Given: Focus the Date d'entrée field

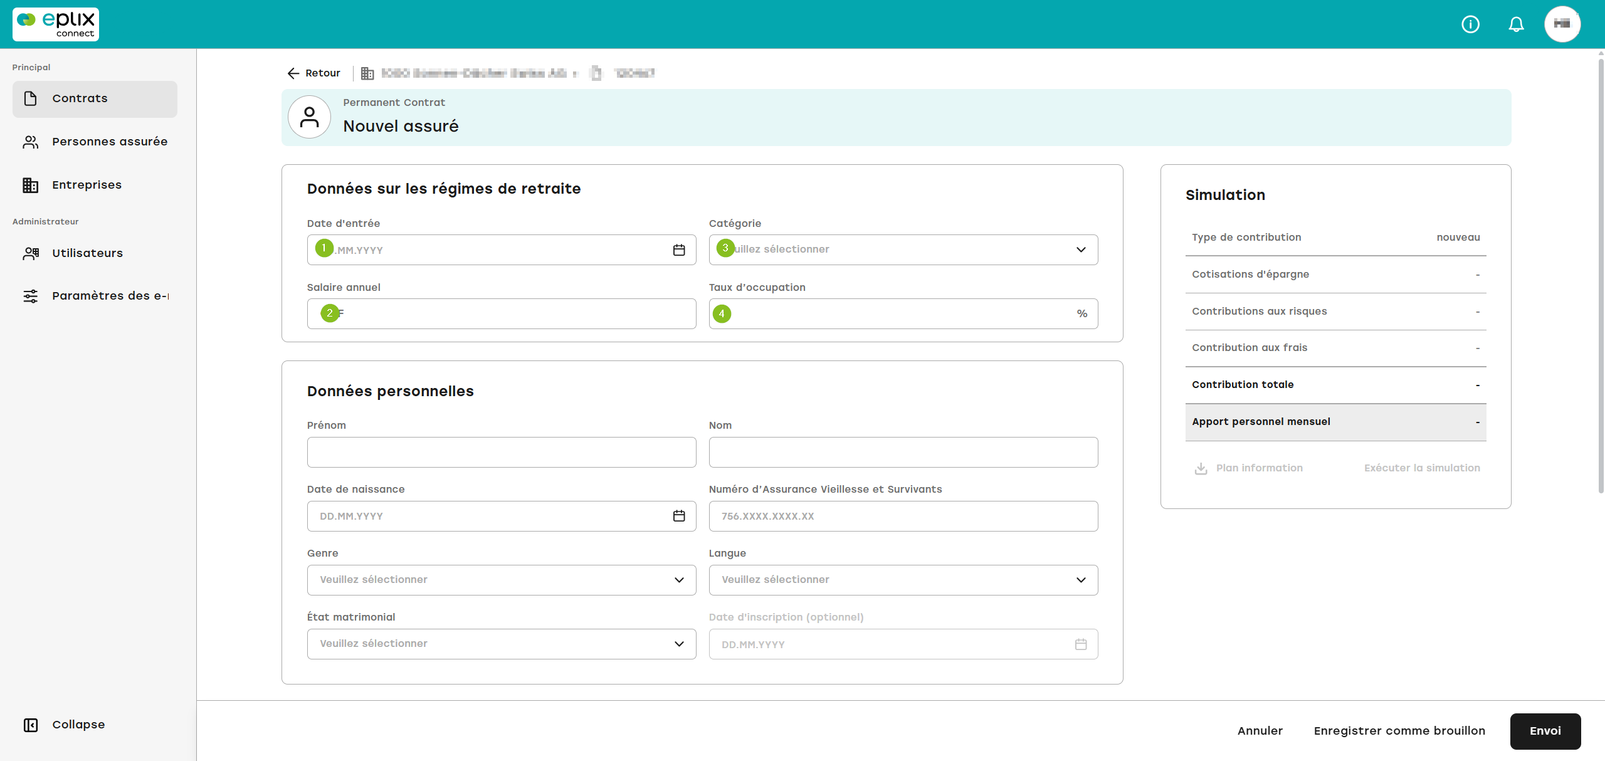Looking at the screenshot, I should [x=502, y=249].
